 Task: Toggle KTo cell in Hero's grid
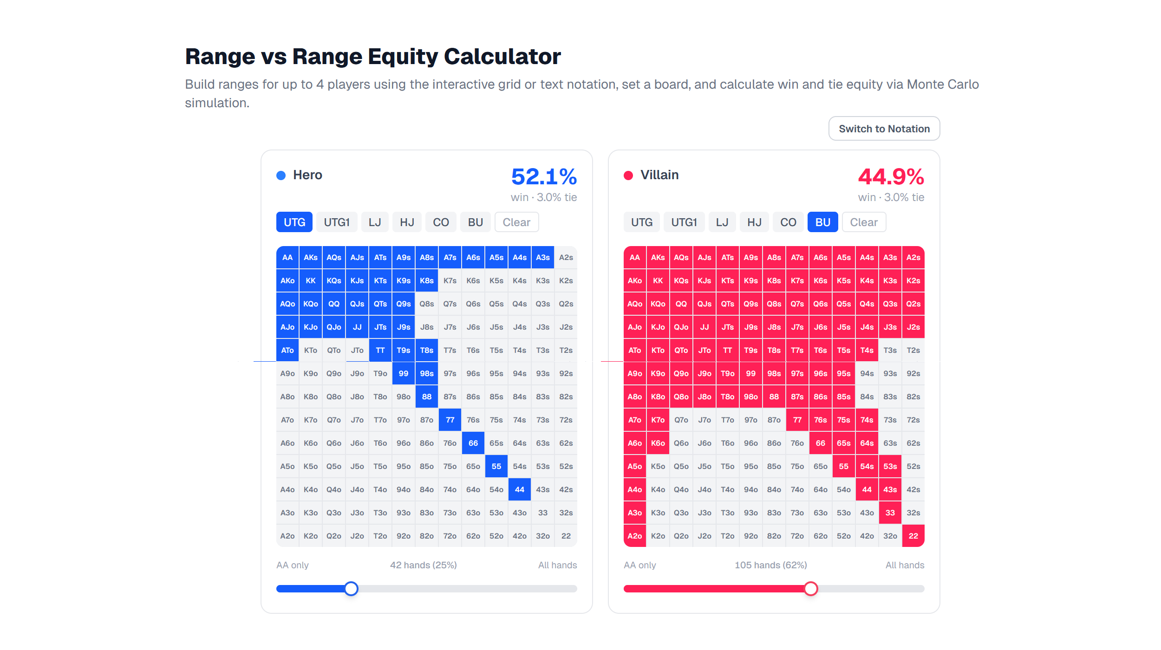[x=311, y=351]
